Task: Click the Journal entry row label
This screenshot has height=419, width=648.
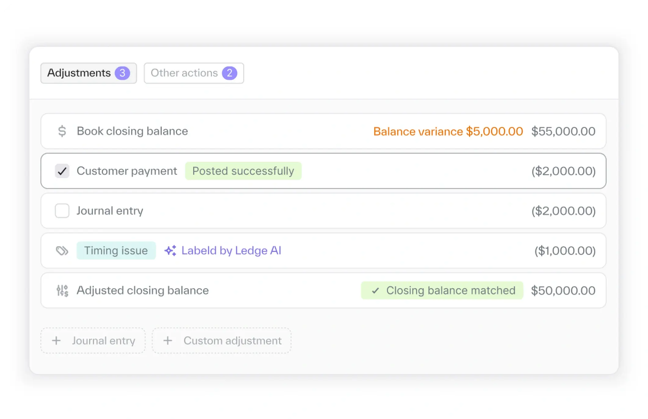Action: tap(110, 211)
